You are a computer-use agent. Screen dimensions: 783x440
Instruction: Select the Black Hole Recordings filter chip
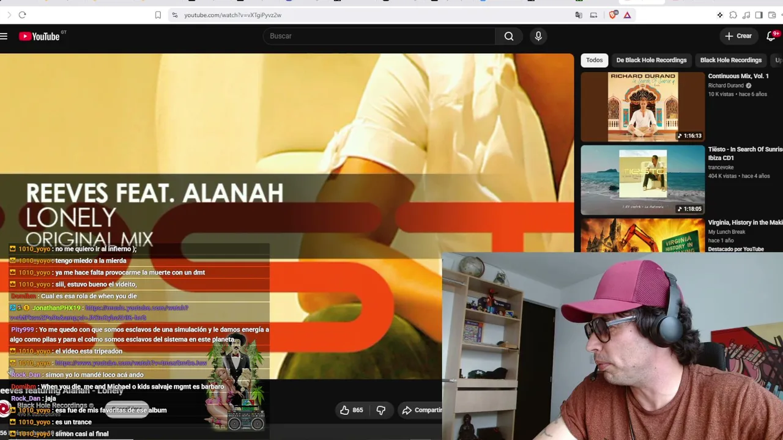tap(731, 60)
